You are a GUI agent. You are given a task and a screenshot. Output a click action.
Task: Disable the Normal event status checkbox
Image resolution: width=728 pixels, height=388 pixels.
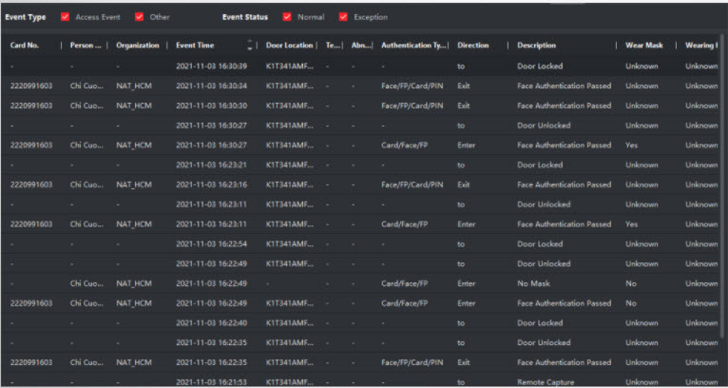[x=287, y=17]
